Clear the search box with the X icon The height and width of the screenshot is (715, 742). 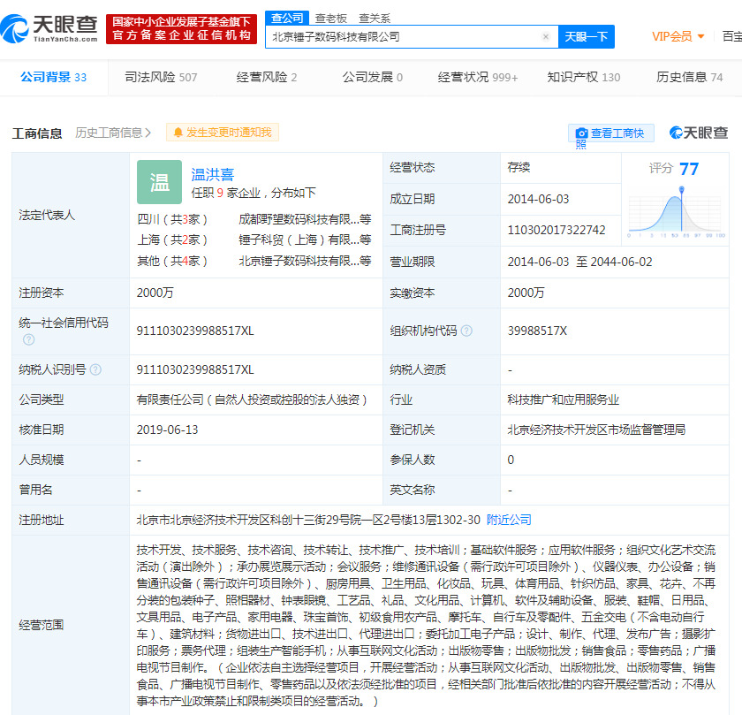(546, 36)
